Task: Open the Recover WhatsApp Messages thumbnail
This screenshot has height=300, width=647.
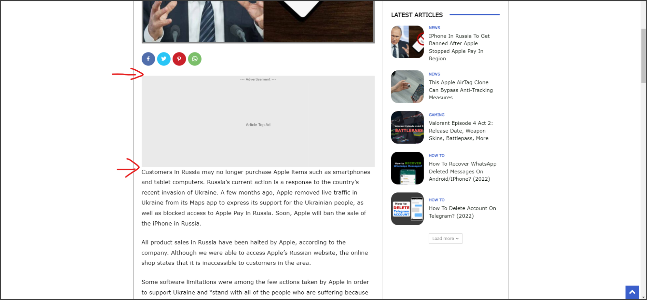Action: 407,168
